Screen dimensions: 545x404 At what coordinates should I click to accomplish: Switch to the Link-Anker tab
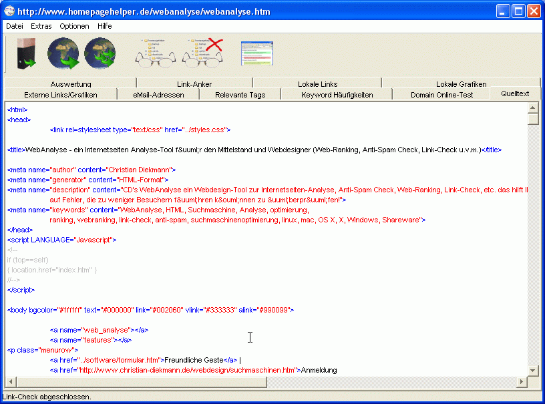(194, 84)
